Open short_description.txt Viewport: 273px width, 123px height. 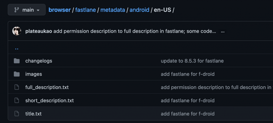49,100
